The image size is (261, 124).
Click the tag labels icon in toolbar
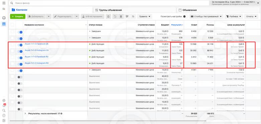point(133,16)
